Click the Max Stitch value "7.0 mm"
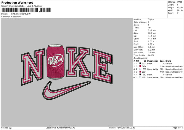Screen dimensions: 184x130 click(x=151, y=47)
